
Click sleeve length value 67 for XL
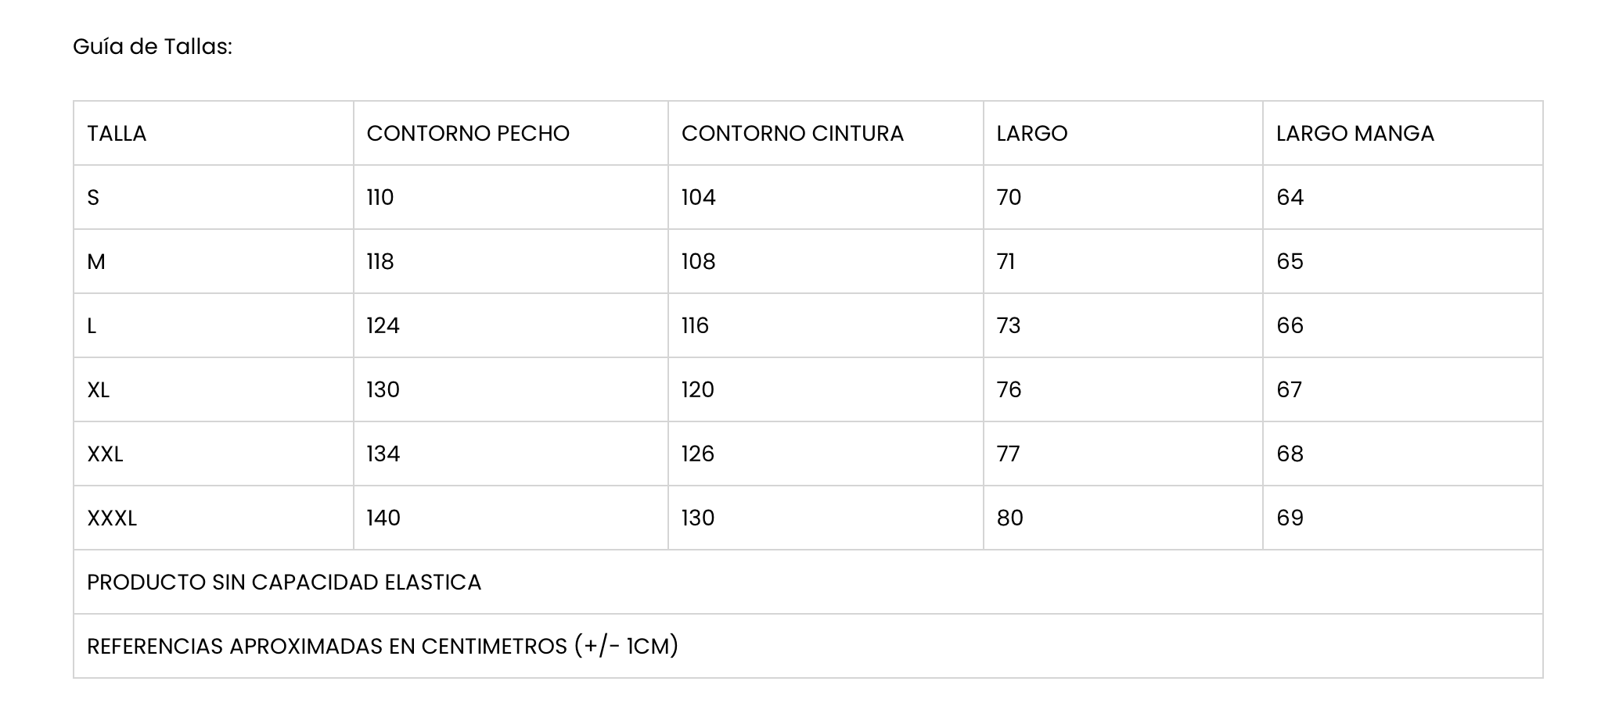point(1289,390)
